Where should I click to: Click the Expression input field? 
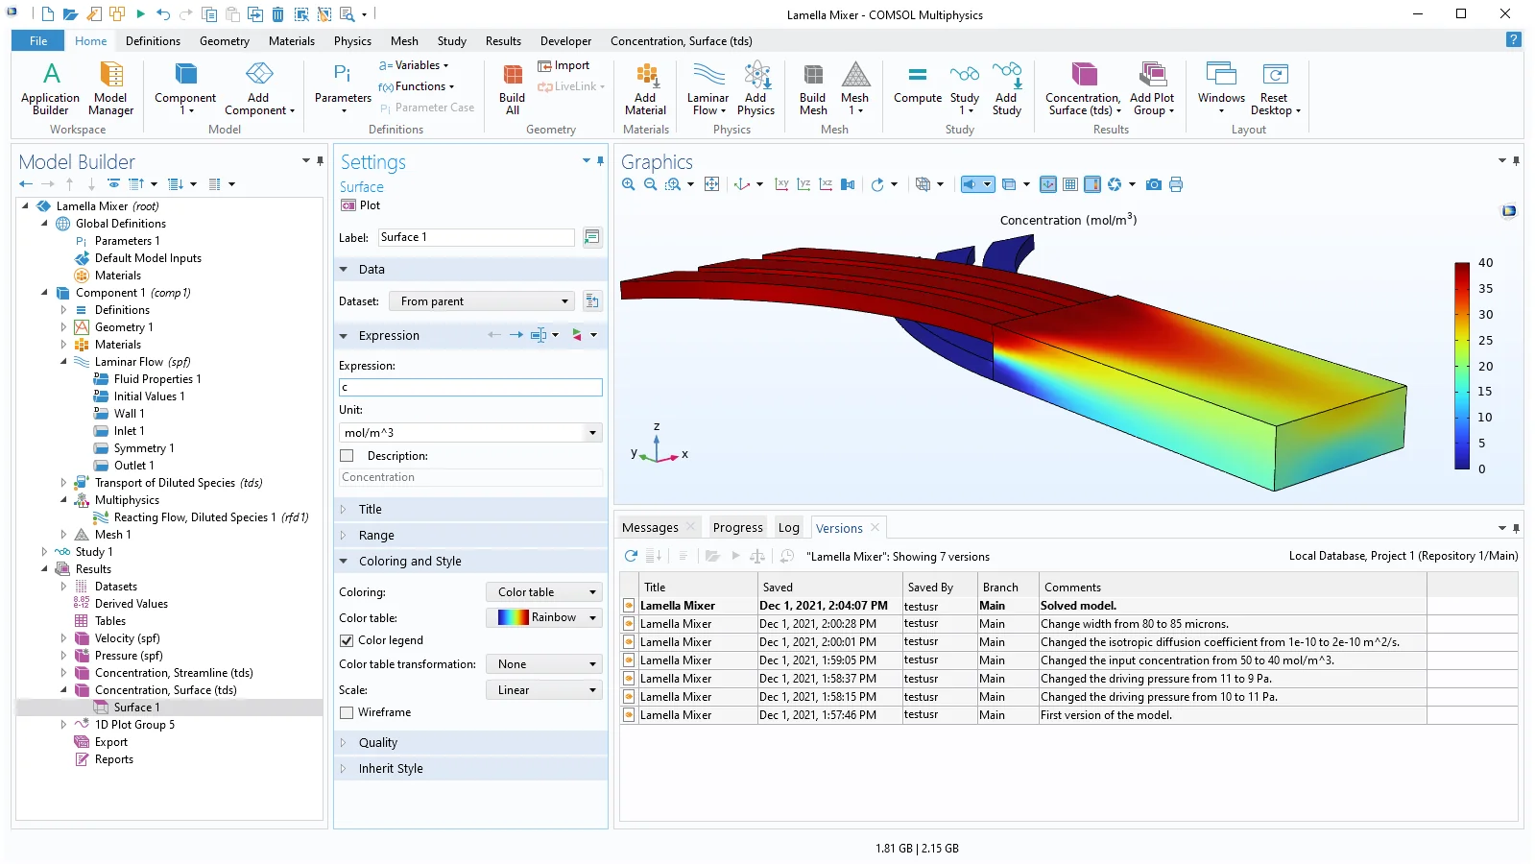pos(470,388)
